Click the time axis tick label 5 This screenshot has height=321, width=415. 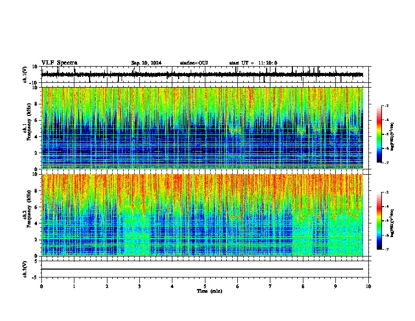205,286
